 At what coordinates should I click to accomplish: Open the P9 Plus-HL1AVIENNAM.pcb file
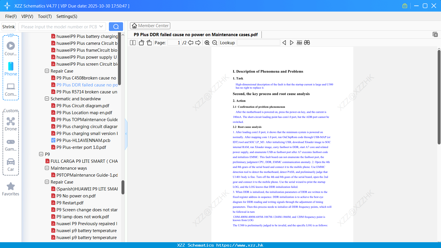[x=83, y=140]
